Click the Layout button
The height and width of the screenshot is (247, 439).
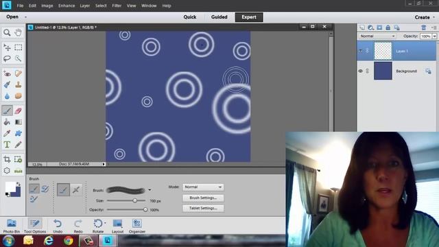(x=117, y=226)
